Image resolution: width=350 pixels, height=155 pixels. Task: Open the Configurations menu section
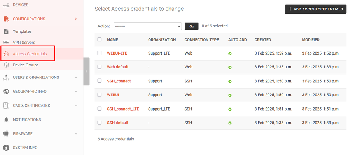(29, 19)
